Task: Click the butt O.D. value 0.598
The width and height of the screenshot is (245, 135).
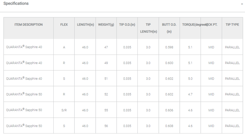Action: 169,47
